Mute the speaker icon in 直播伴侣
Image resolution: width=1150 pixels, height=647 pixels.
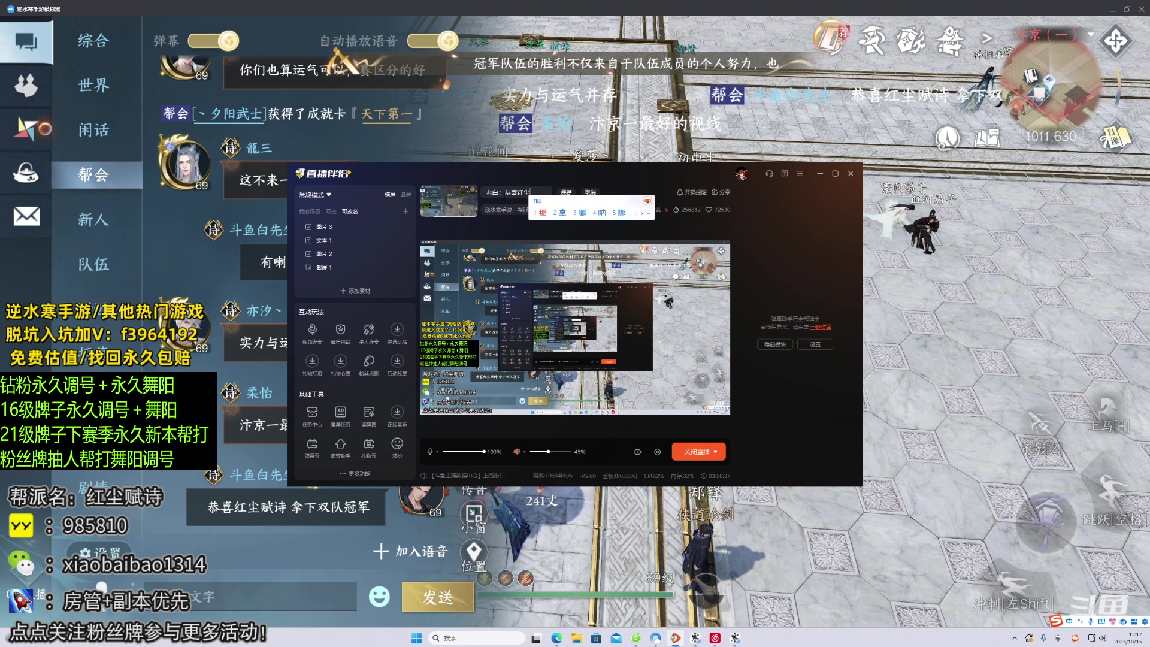coord(516,452)
